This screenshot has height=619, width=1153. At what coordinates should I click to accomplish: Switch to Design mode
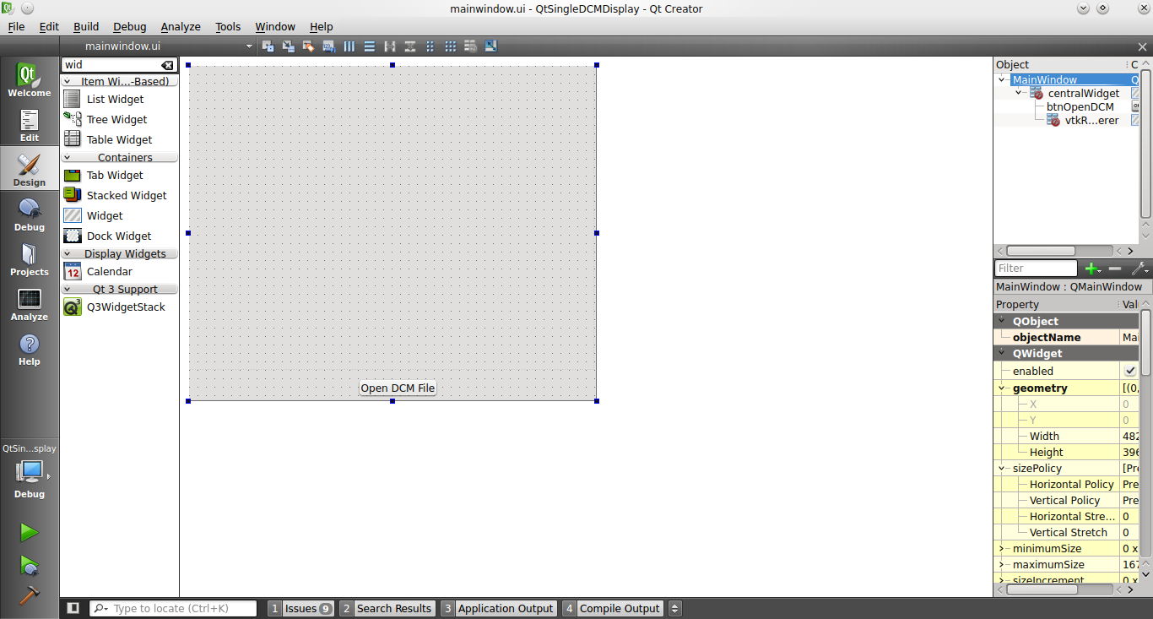point(30,169)
